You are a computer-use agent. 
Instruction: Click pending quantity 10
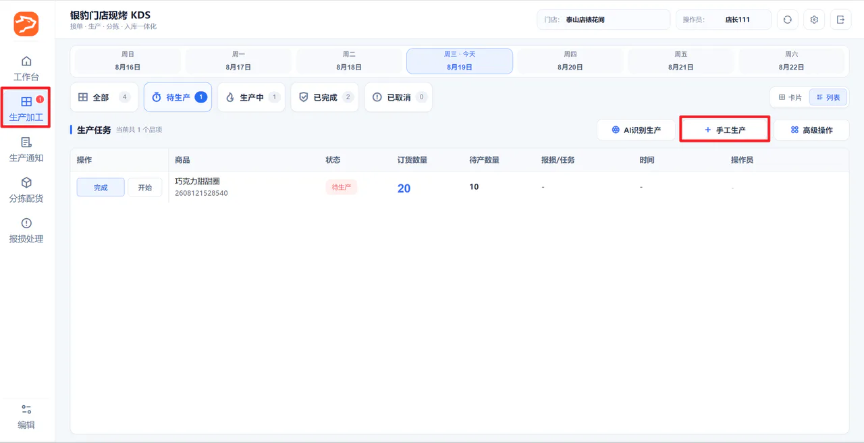[474, 186]
